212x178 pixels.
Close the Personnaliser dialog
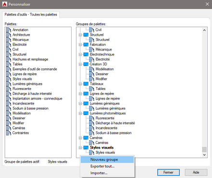207,4
